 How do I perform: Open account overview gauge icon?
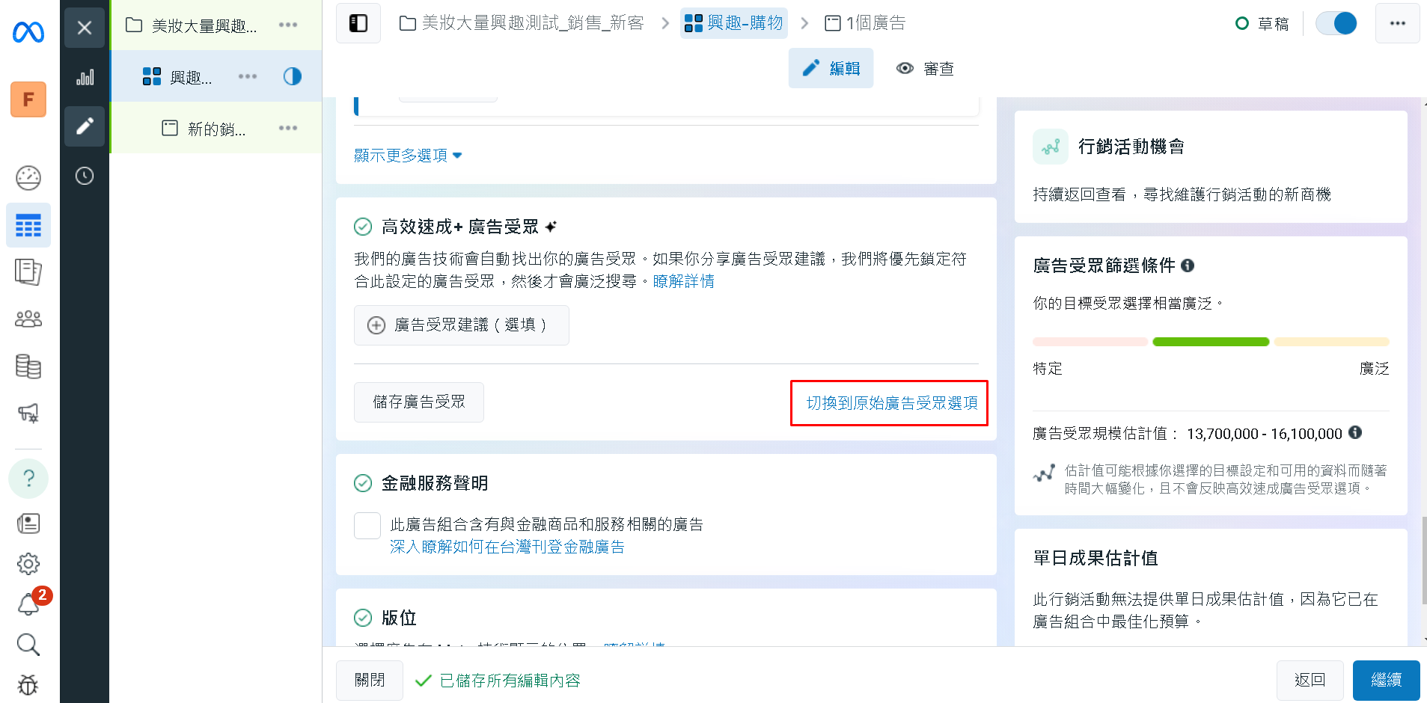point(28,178)
